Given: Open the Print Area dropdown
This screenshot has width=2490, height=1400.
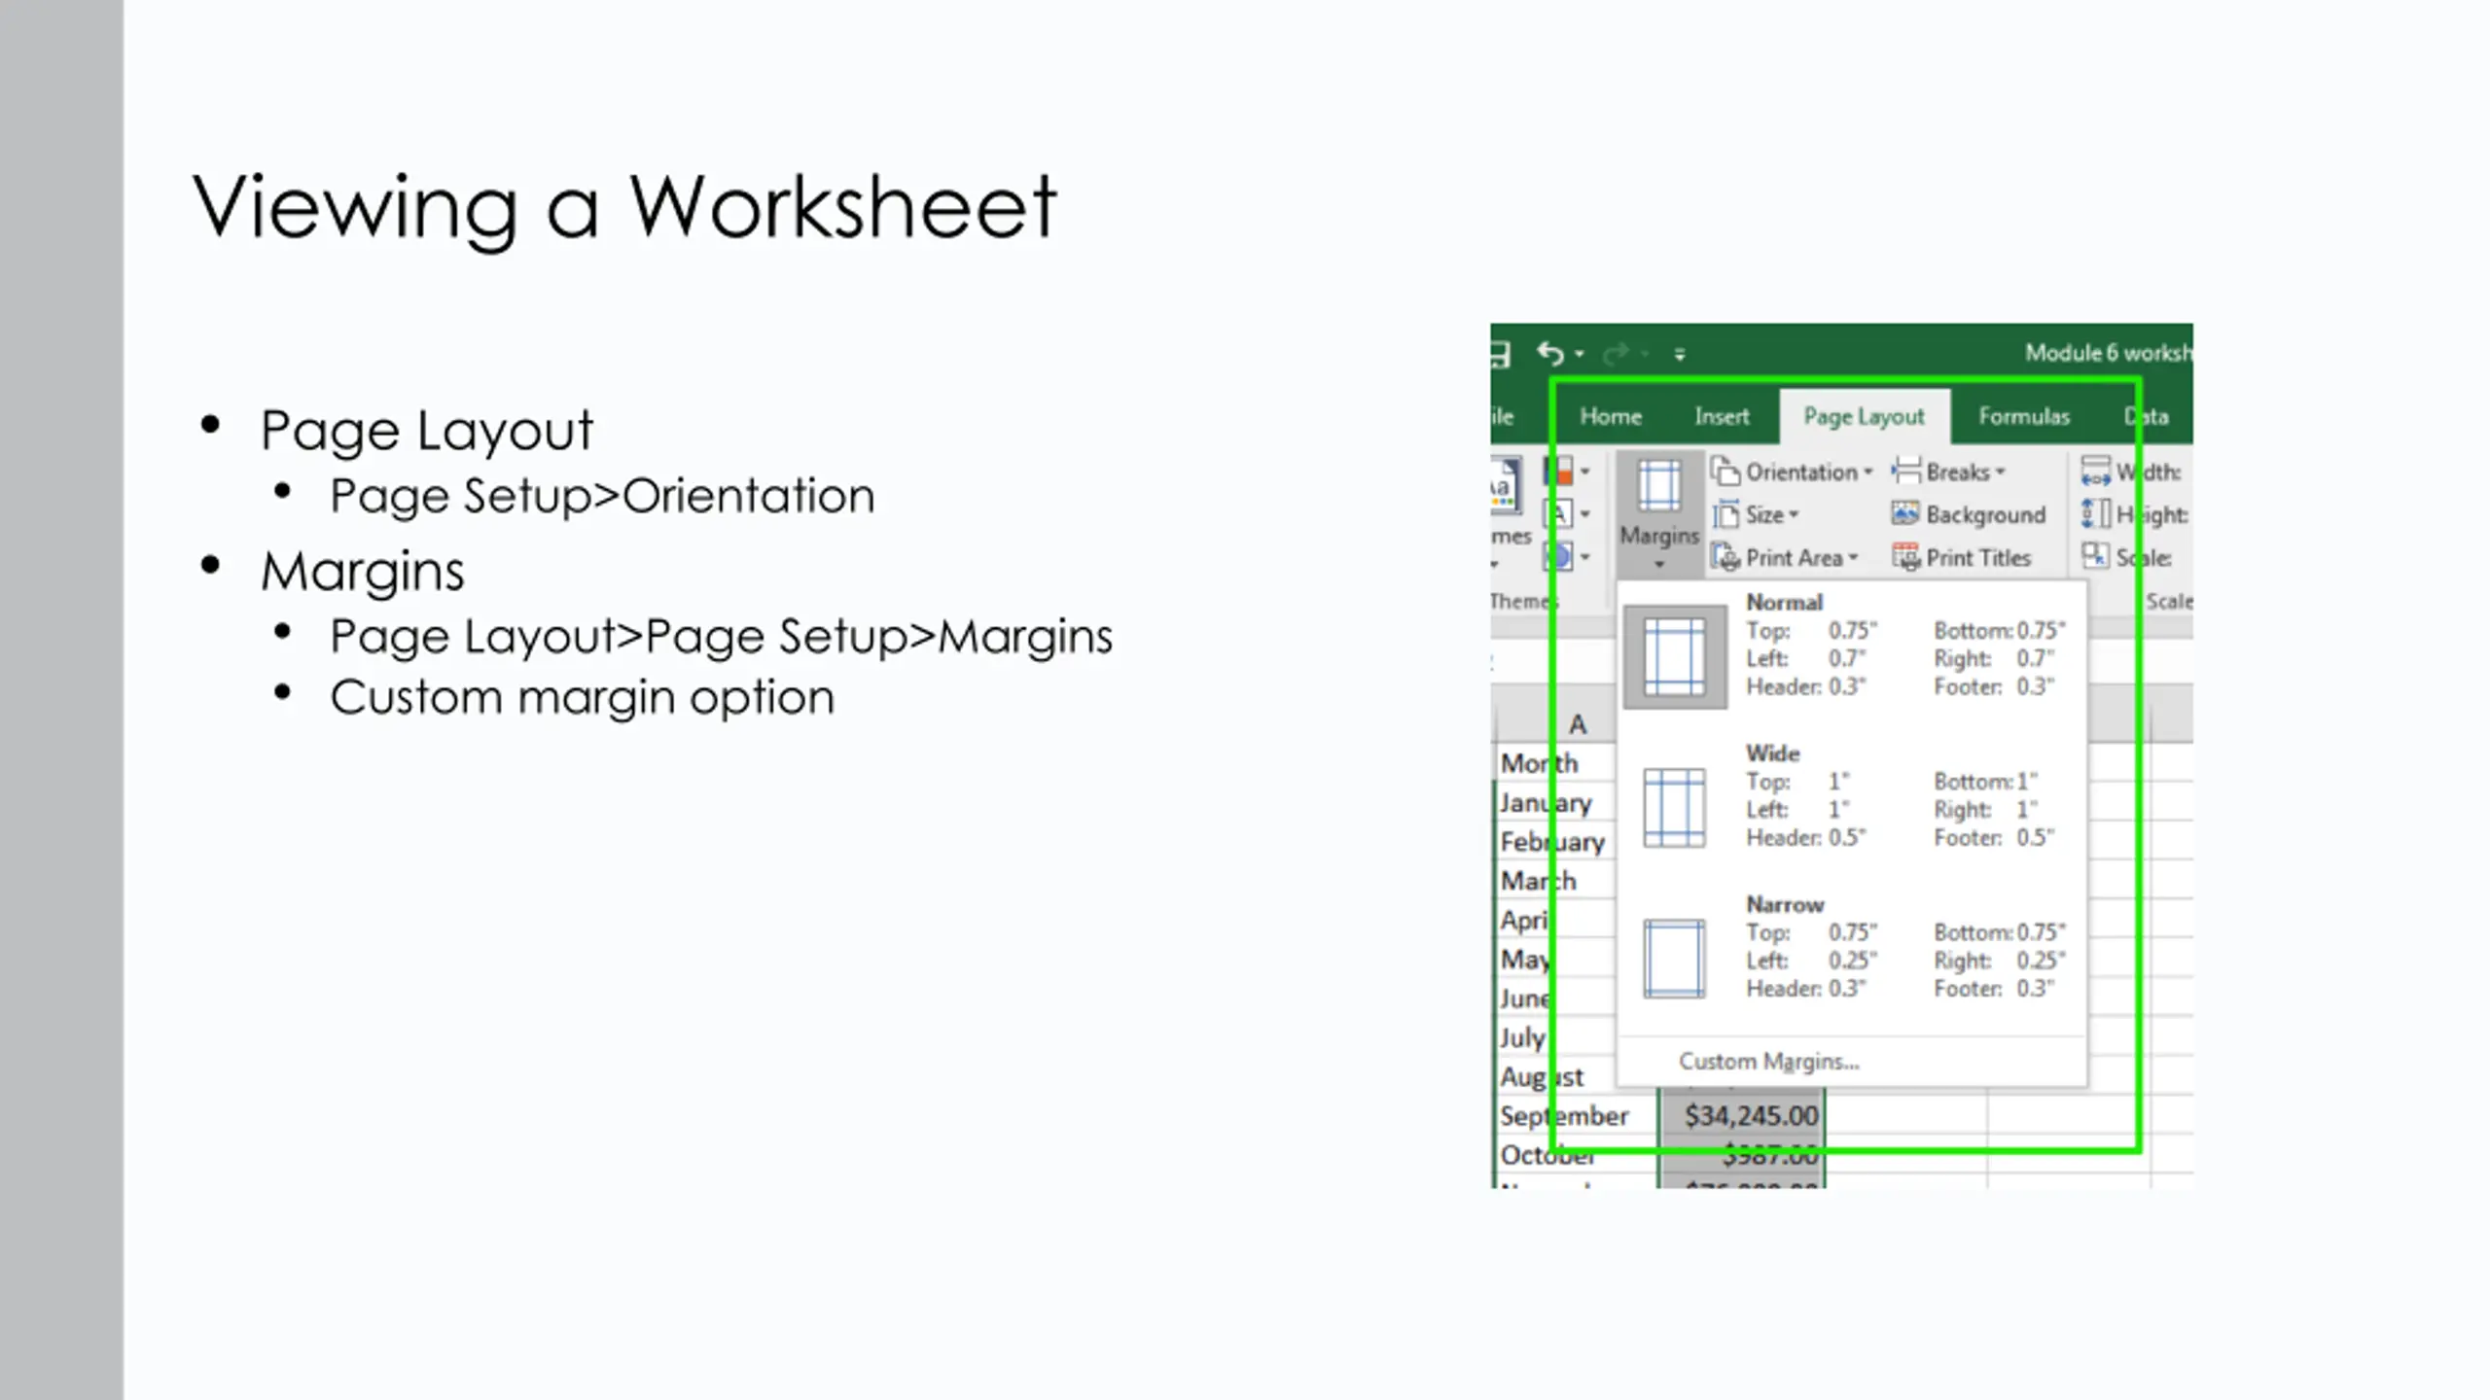Looking at the screenshot, I should 1786,557.
